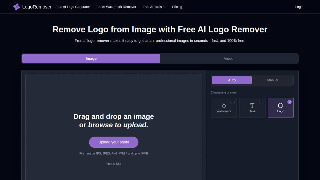
Task: Click the LogoRemover purple logo icon
Action: pyautogui.click(x=17, y=7)
